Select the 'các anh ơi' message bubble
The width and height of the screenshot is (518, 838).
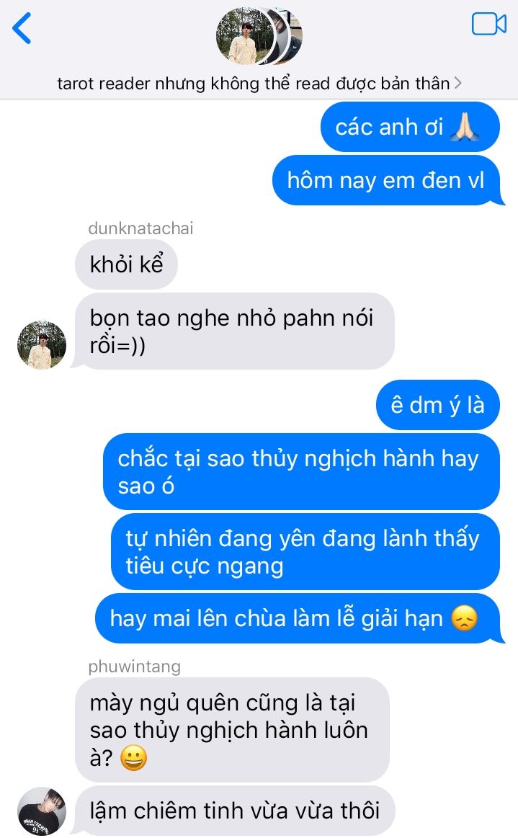coord(410,128)
